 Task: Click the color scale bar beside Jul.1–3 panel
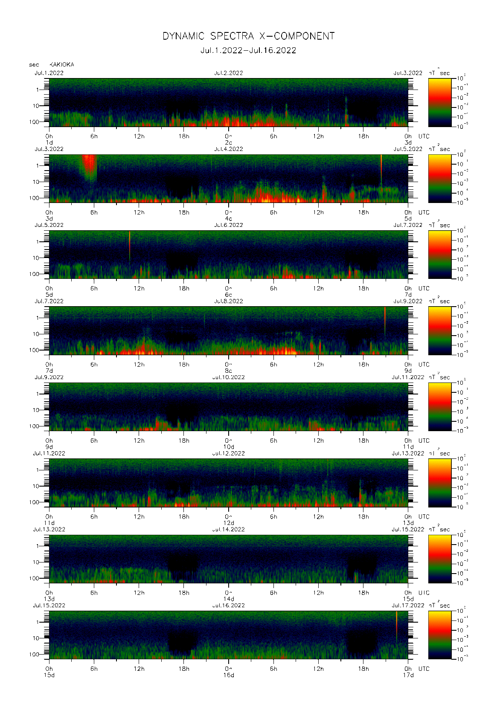tap(440, 102)
